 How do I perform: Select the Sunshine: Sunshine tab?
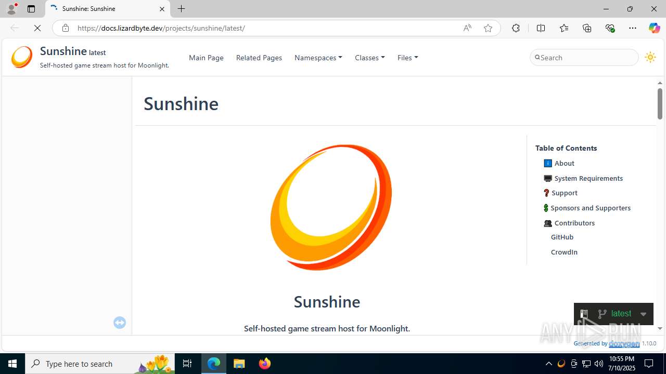point(108,9)
